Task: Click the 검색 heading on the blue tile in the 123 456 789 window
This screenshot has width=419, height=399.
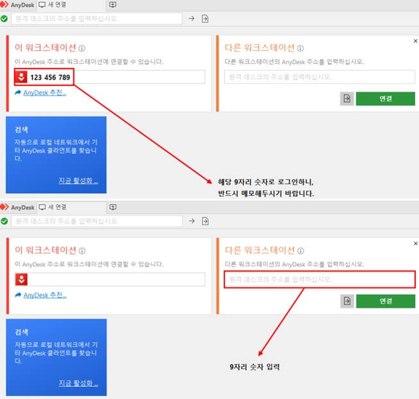Action: point(21,130)
